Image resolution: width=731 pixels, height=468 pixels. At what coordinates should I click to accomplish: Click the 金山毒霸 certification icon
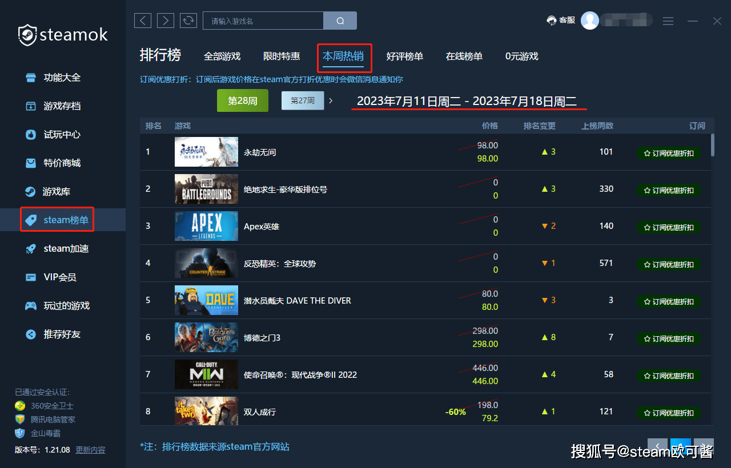21,433
